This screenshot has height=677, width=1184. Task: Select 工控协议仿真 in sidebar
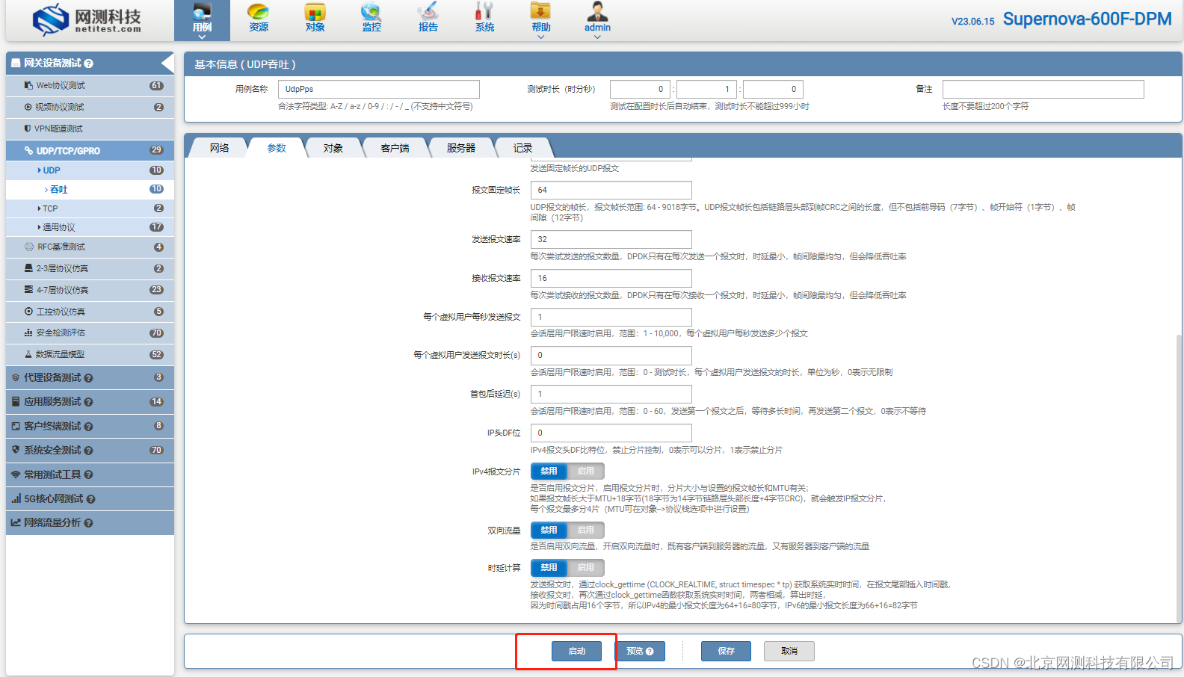[x=90, y=312]
